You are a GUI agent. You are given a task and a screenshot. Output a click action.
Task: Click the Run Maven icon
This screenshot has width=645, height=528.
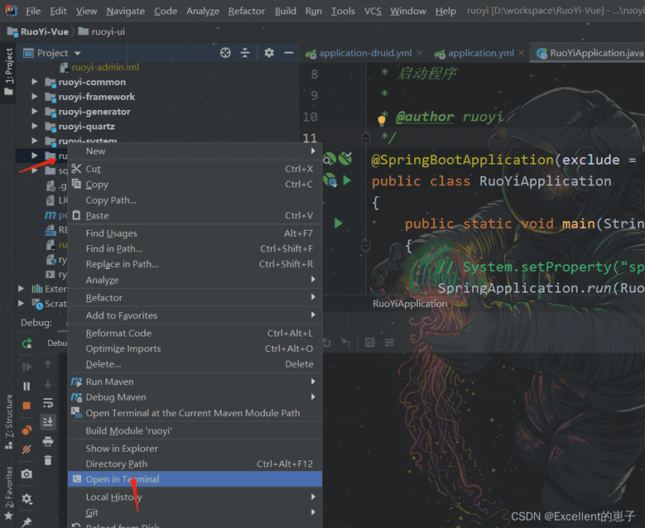(76, 382)
